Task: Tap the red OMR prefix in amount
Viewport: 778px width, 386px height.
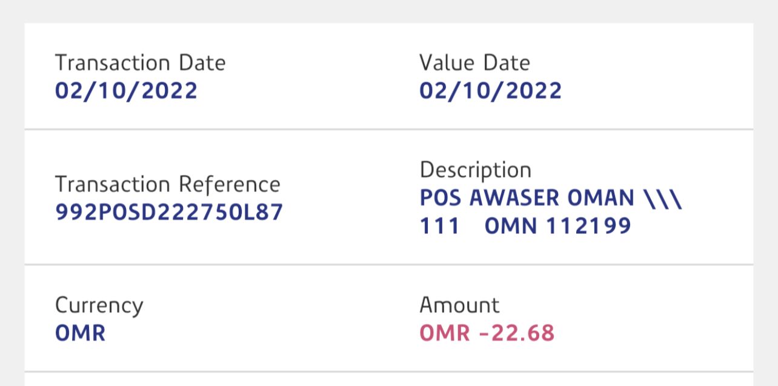Action: pos(445,333)
